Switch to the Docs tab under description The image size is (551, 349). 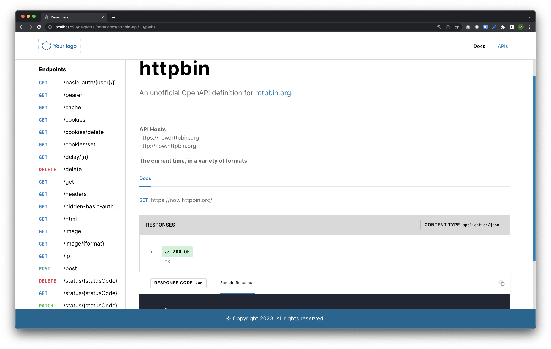point(145,178)
